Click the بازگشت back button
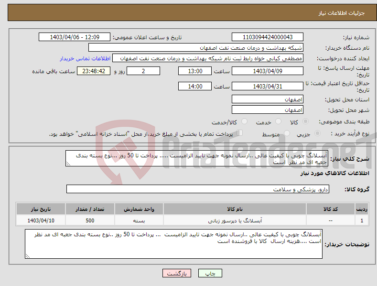This screenshot has width=377, height=286. 177,273
